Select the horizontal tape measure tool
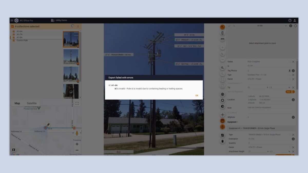 click(223, 39)
